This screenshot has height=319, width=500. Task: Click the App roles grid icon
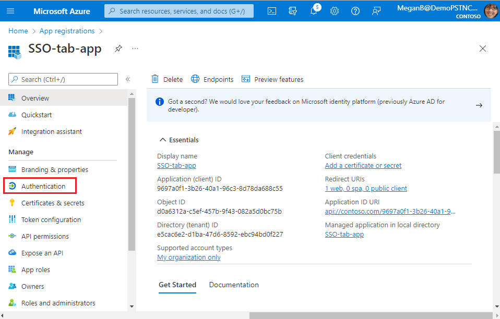point(12,269)
